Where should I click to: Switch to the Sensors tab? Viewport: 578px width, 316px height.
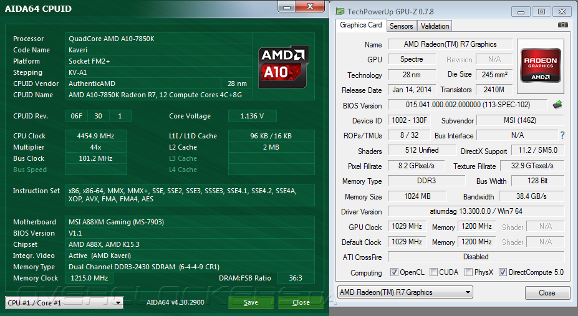402,26
